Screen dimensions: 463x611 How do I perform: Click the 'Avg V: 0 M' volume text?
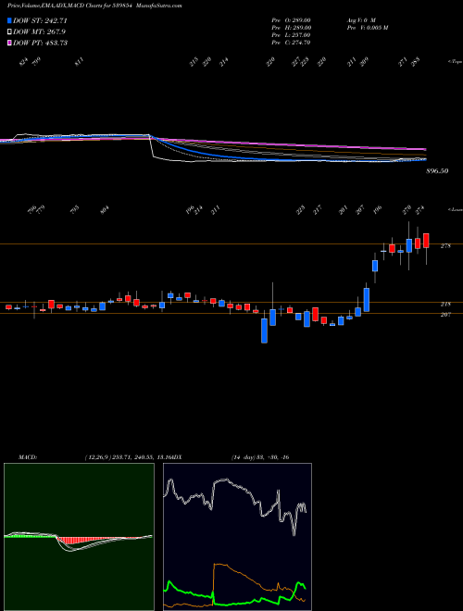tap(361, 20)
